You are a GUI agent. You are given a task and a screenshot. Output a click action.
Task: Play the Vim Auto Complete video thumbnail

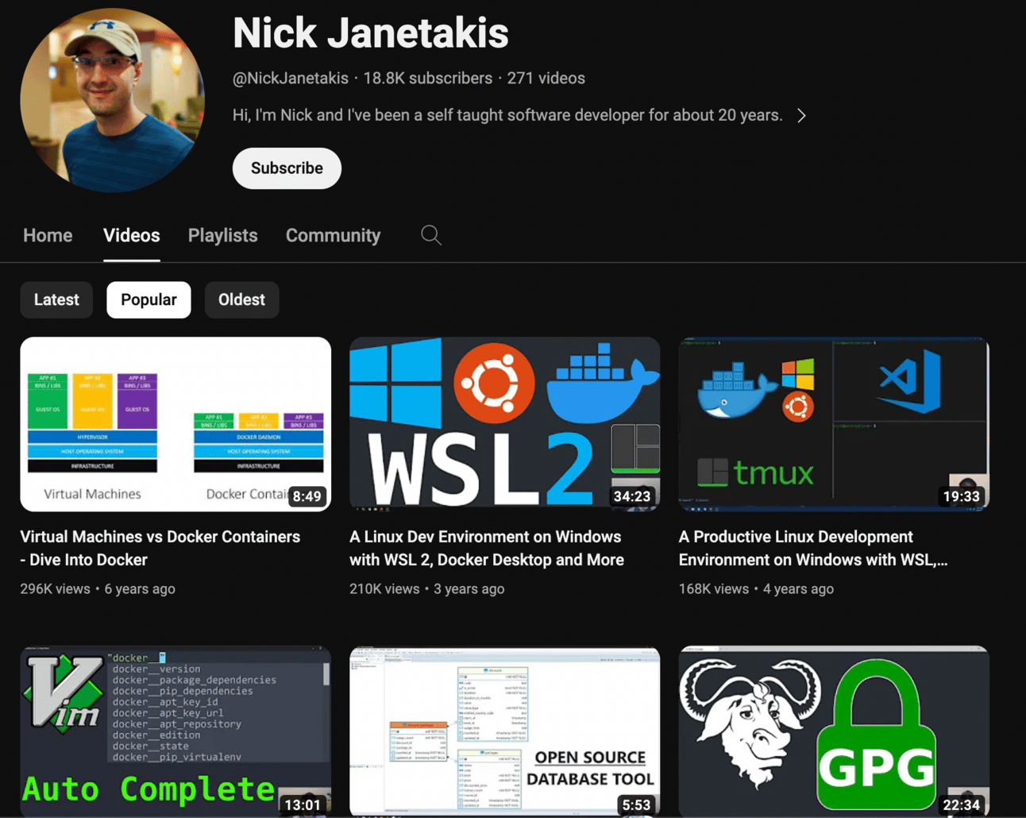click(x=175, y=731)
